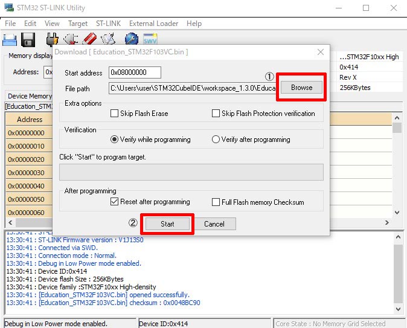Click log line 'Device flash Size : 256KBytes'
Image resolution: width=407 pixels, height=328 pixels.
(x=65, y=279)
